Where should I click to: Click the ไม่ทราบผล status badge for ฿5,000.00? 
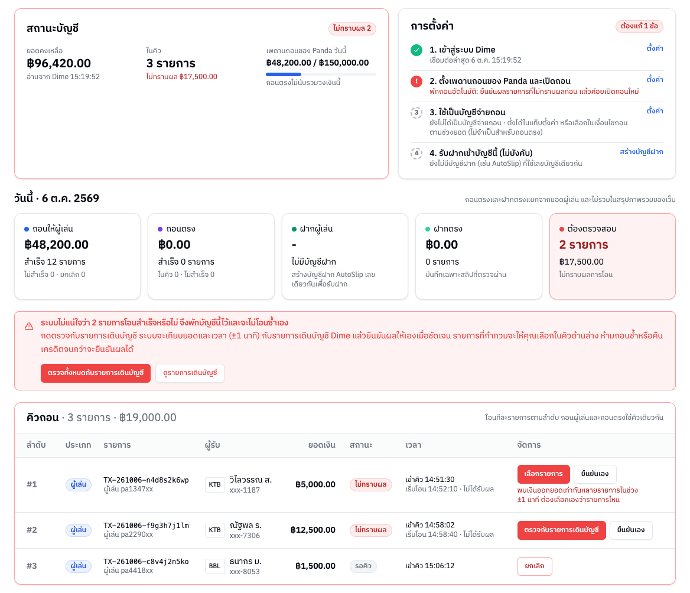tap(370, 484)
